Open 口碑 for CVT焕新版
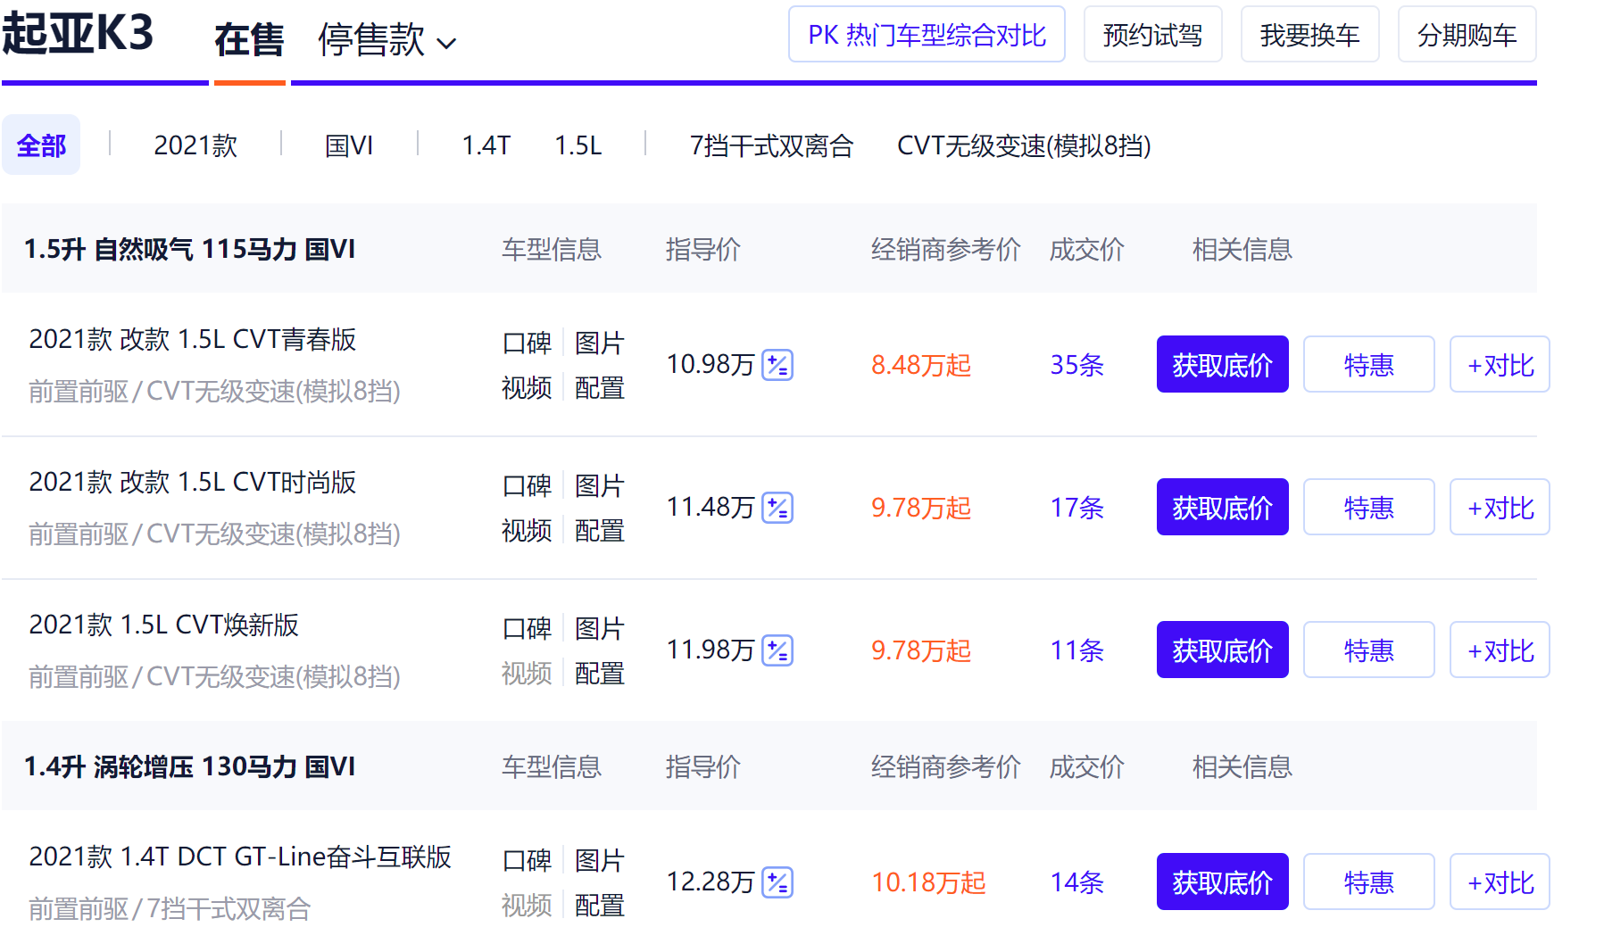The width and height of the screenshot is (1604, 952). click(x=527, y=628)
